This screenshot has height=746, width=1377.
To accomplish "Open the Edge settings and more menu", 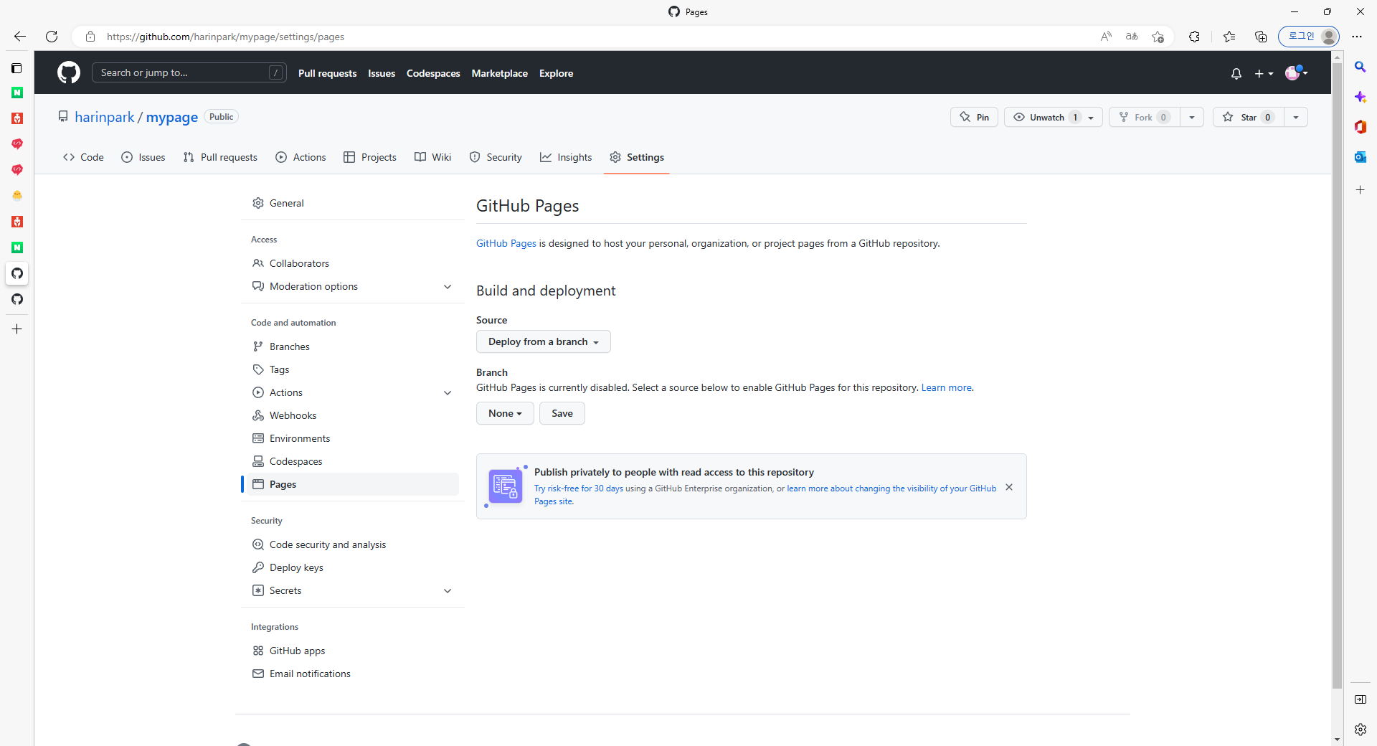I will (1357, 37).
